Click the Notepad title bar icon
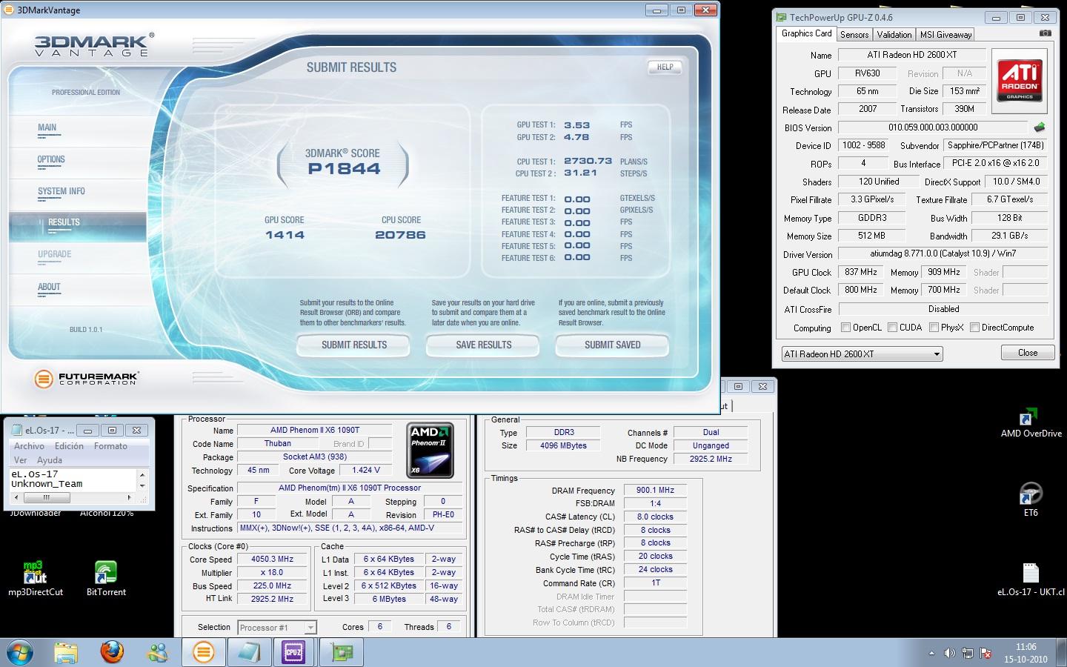 pos(16,430)
